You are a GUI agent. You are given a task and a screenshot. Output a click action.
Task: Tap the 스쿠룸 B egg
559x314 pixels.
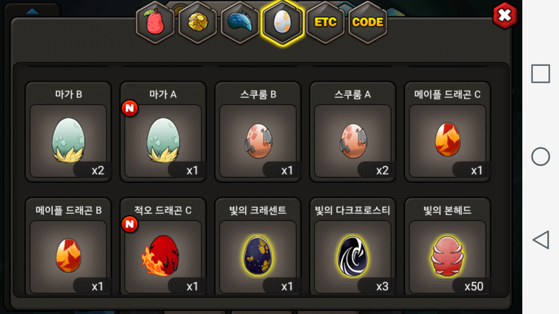click(x=258, y=132)
